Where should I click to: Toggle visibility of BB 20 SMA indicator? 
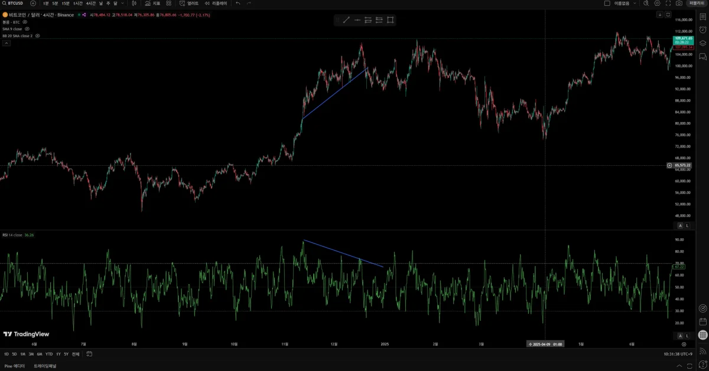pos(38,36)
